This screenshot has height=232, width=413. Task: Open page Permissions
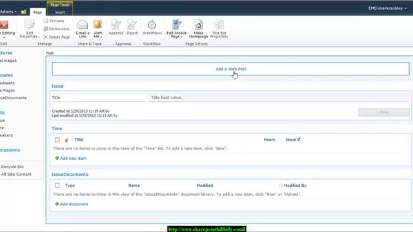(x=56, y=28)
